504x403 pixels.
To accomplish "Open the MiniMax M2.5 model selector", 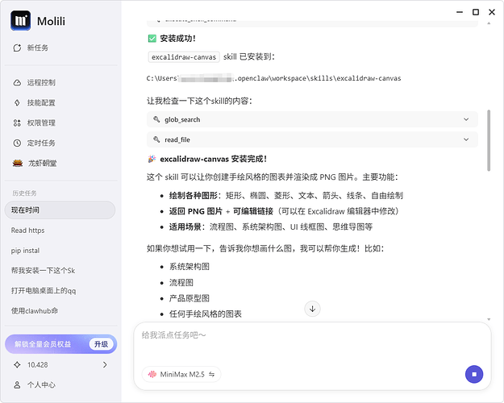I will [181, 375].
